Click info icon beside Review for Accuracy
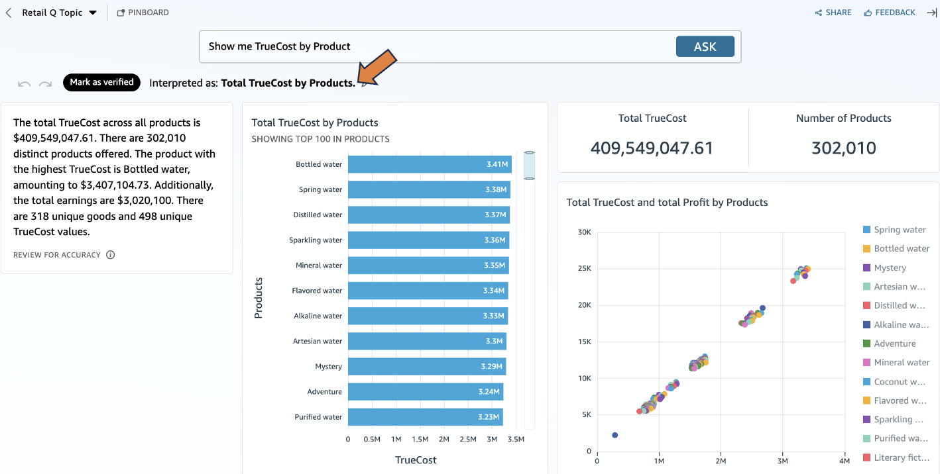Screen dimensions: 940x474 (111, 255)
